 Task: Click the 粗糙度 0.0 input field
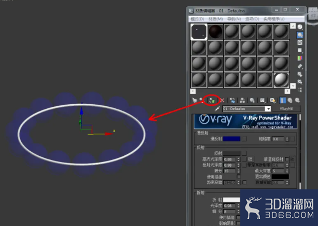coord(278,139)
